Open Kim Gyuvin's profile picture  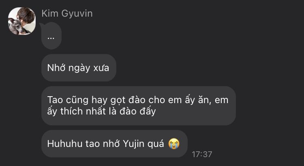[x=22, y=21]
